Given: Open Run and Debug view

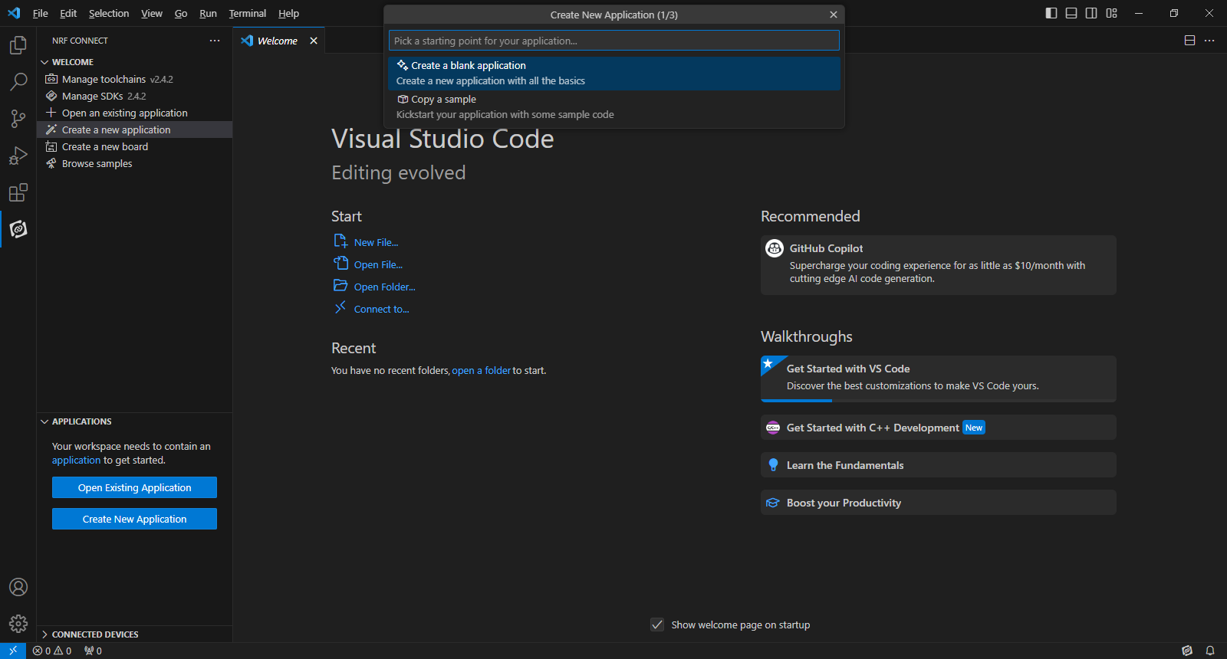Looking at the screenshot, I should click(18, 156).
